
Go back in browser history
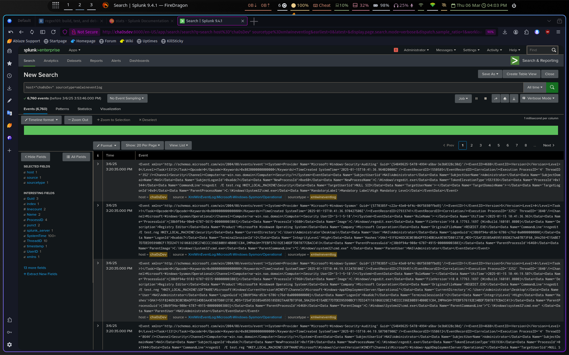click(21, 32)
